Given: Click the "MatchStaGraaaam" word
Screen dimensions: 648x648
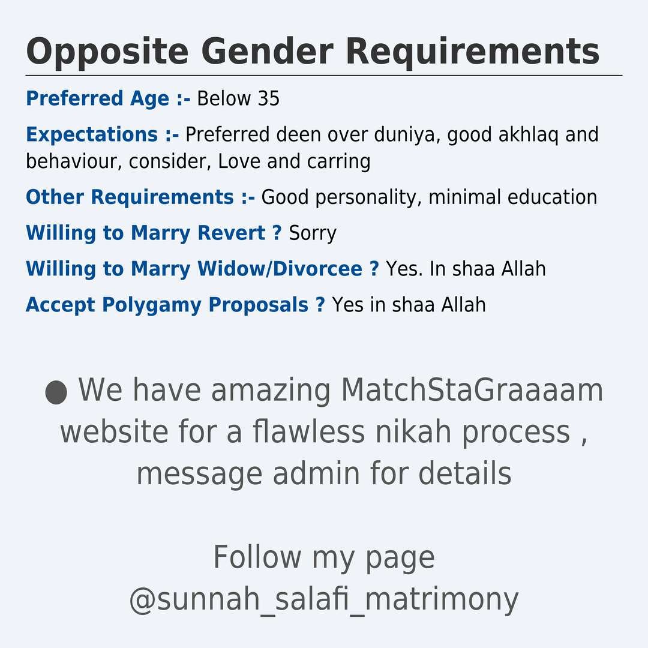Looking at the screenshot, I should pyautogui.click(x=472, y=391).
